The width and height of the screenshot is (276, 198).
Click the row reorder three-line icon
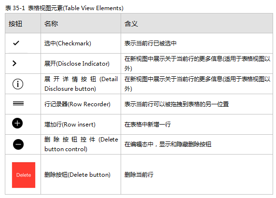(x=18, y=103)
